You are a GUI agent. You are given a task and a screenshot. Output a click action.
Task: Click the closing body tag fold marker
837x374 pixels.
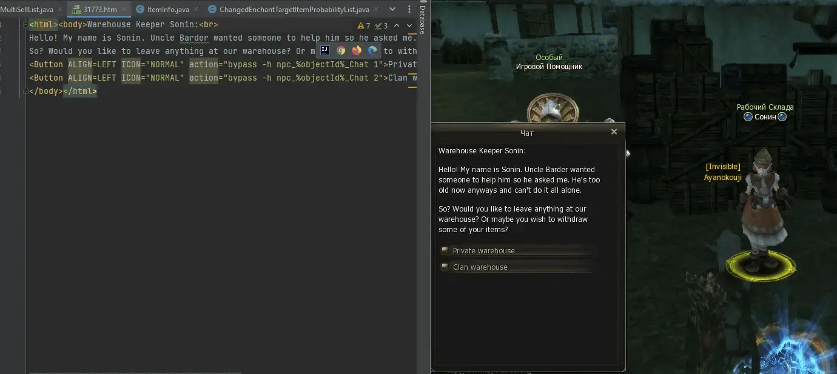(25, 92)
